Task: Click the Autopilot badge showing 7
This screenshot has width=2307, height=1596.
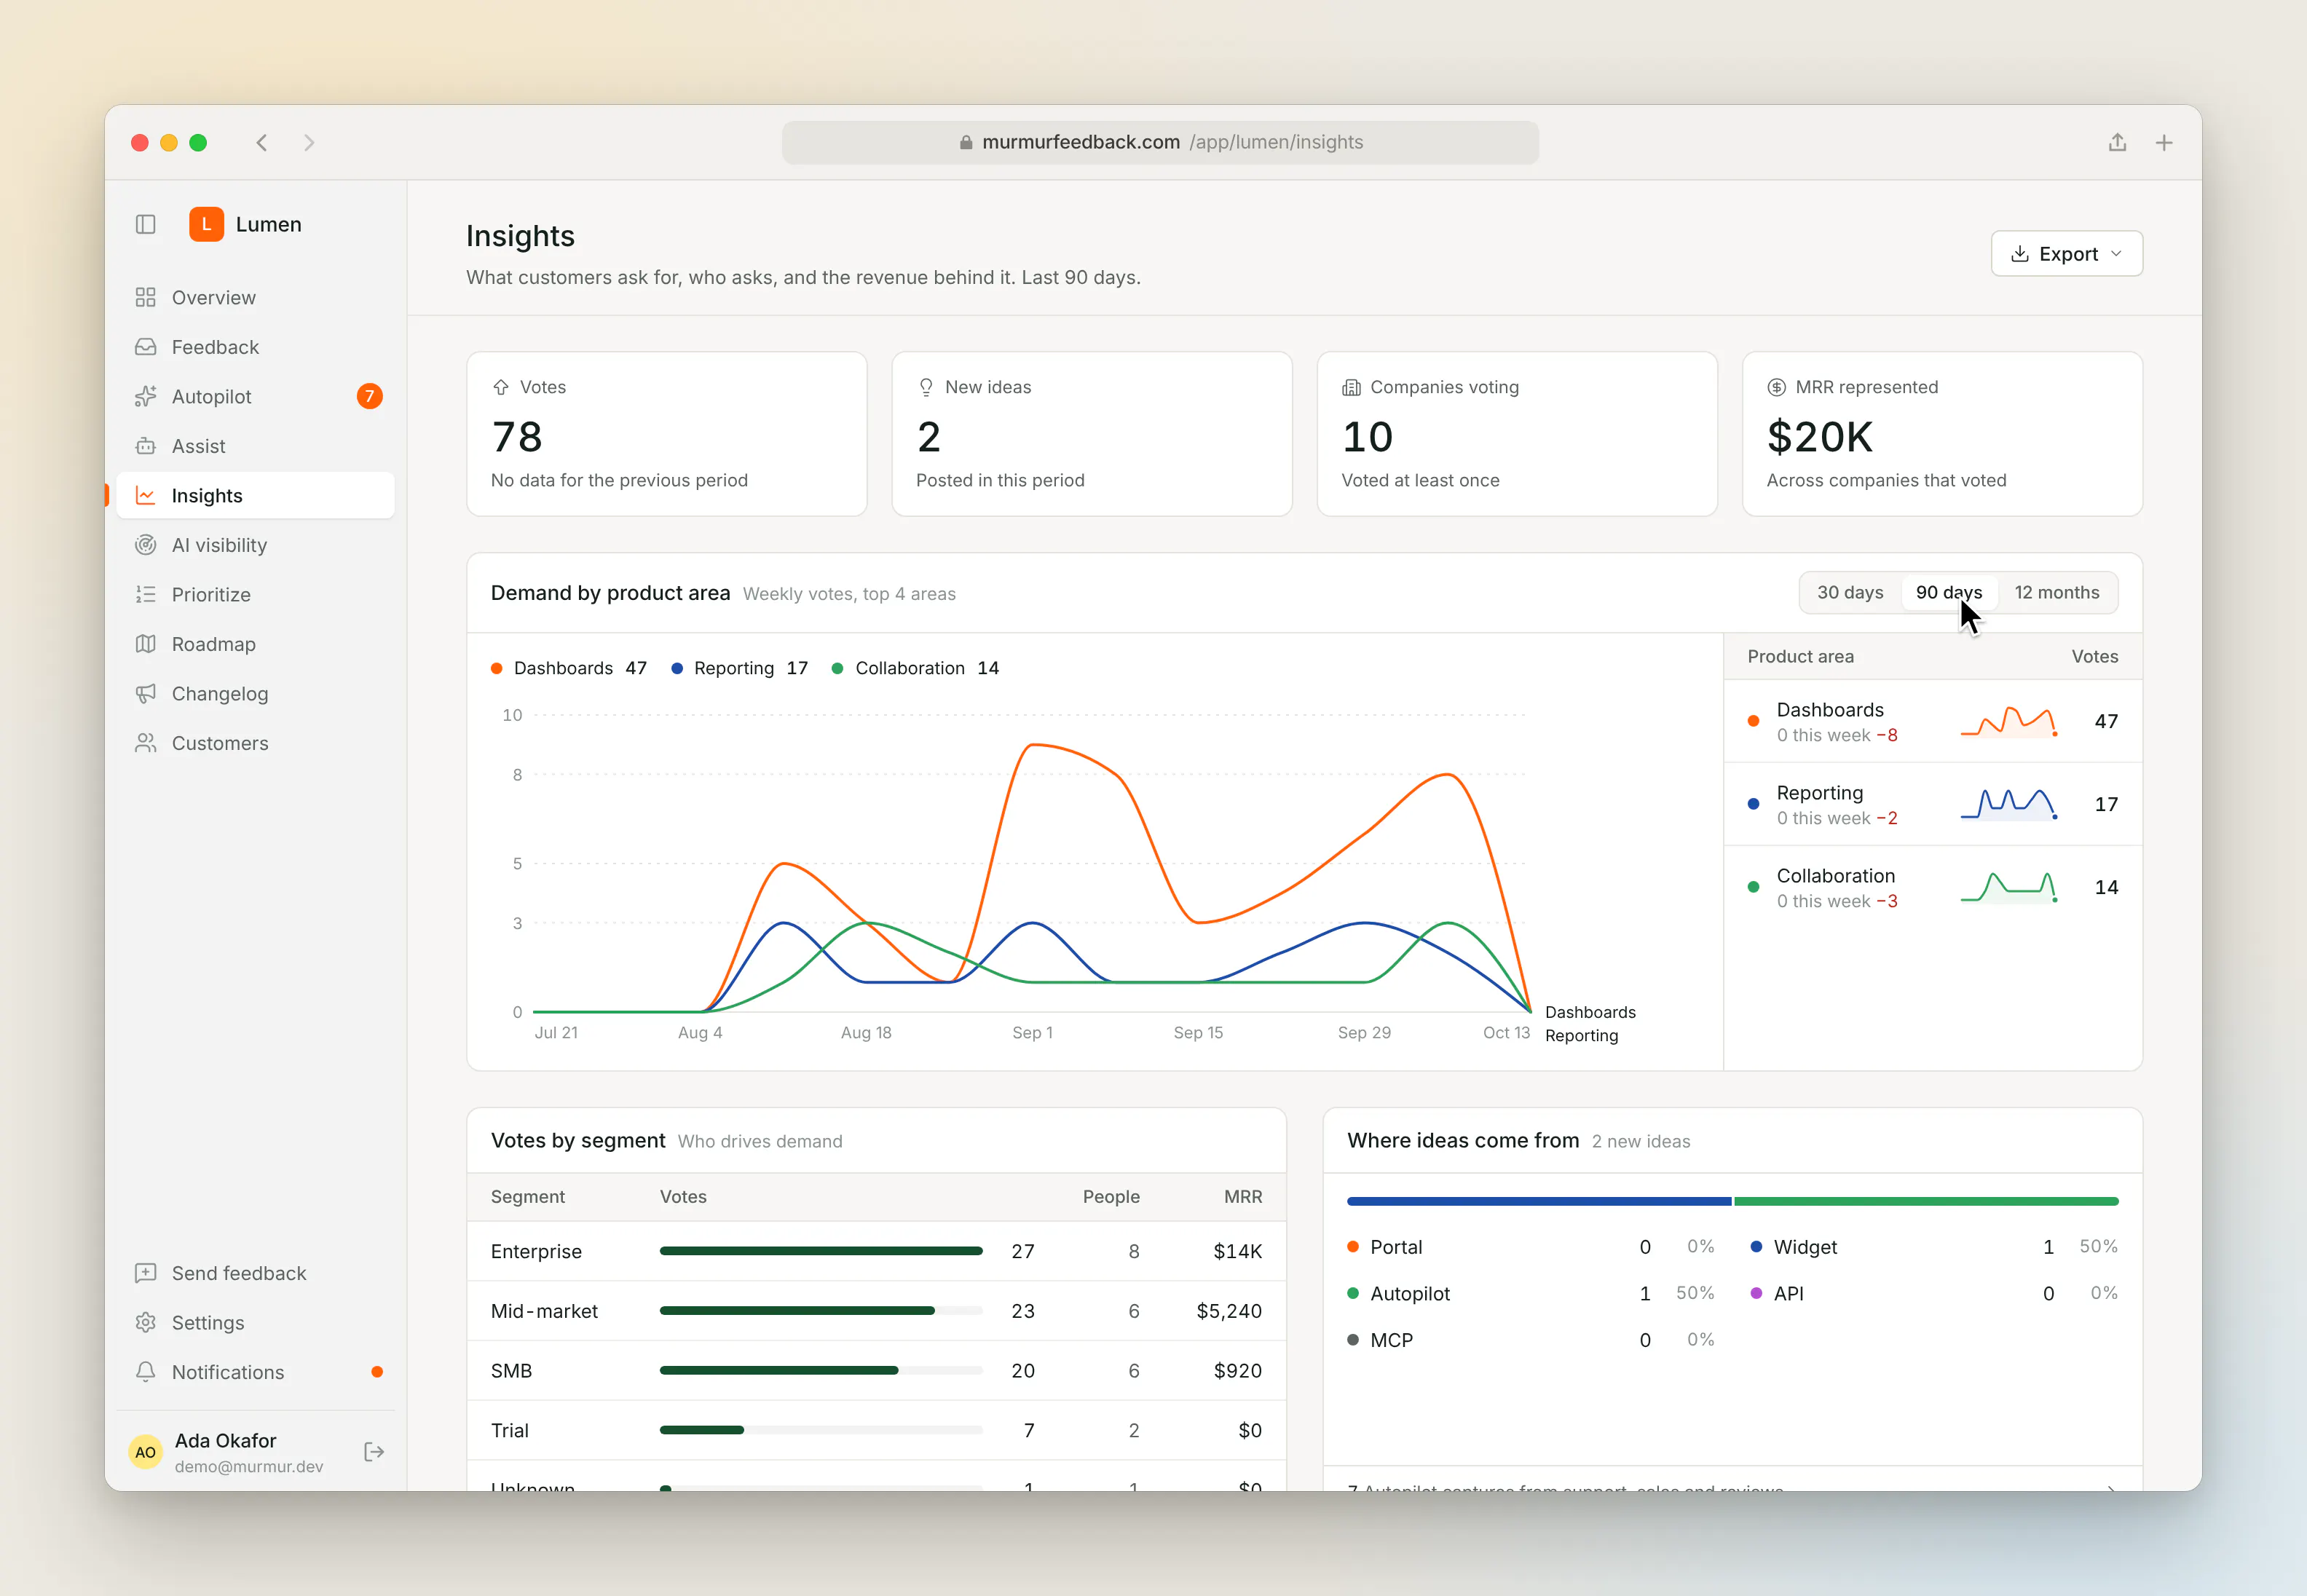Action: tap(369, 396)
